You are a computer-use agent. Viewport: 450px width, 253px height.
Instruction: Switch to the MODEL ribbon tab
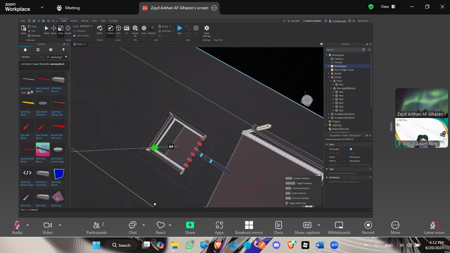point(74,21)
